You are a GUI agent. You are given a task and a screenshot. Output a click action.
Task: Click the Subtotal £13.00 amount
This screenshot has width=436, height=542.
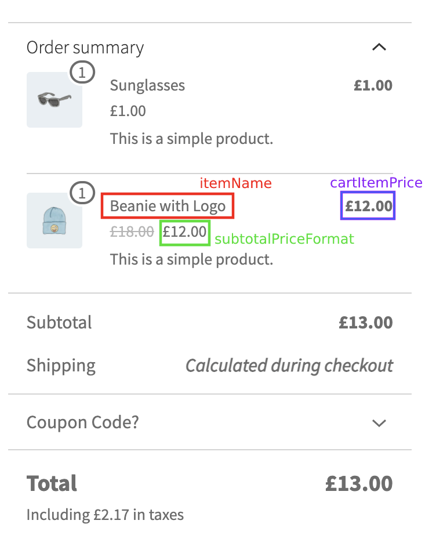point(365,322)
